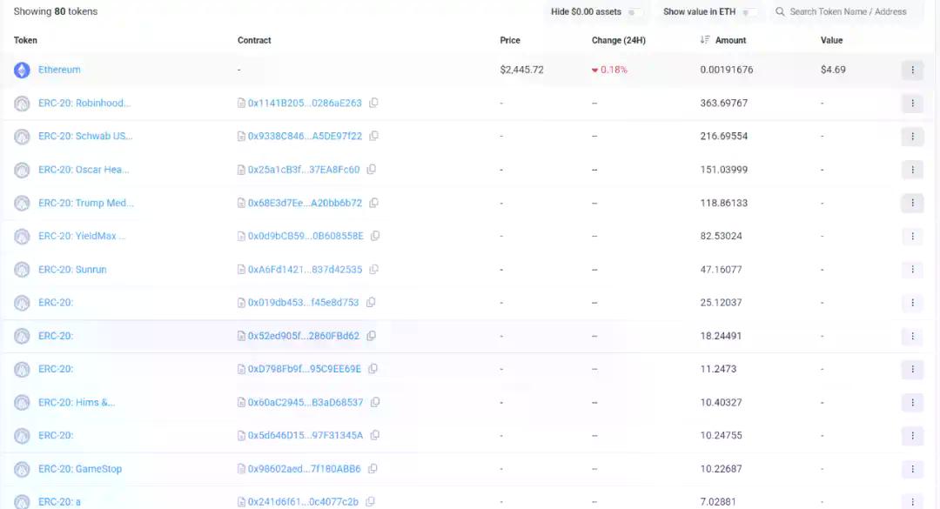Open more options for GameStop row

click(x=912, y=469)
